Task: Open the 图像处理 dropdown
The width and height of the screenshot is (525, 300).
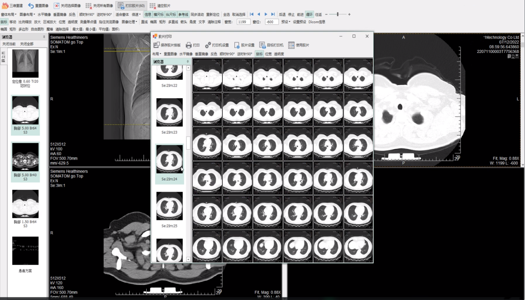Action: pyautogui.click(x=129, y=22)
